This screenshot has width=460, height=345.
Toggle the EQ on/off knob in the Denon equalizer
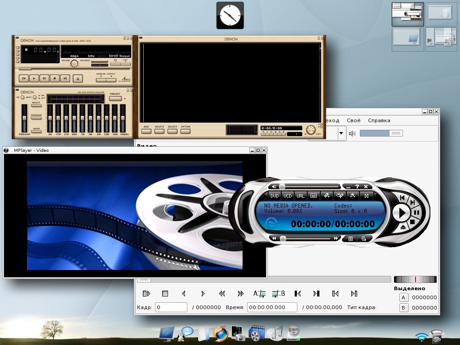tap(22, 97)
